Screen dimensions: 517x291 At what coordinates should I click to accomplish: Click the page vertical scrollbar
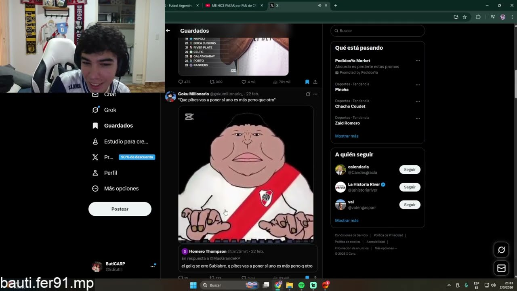(515, 84)
